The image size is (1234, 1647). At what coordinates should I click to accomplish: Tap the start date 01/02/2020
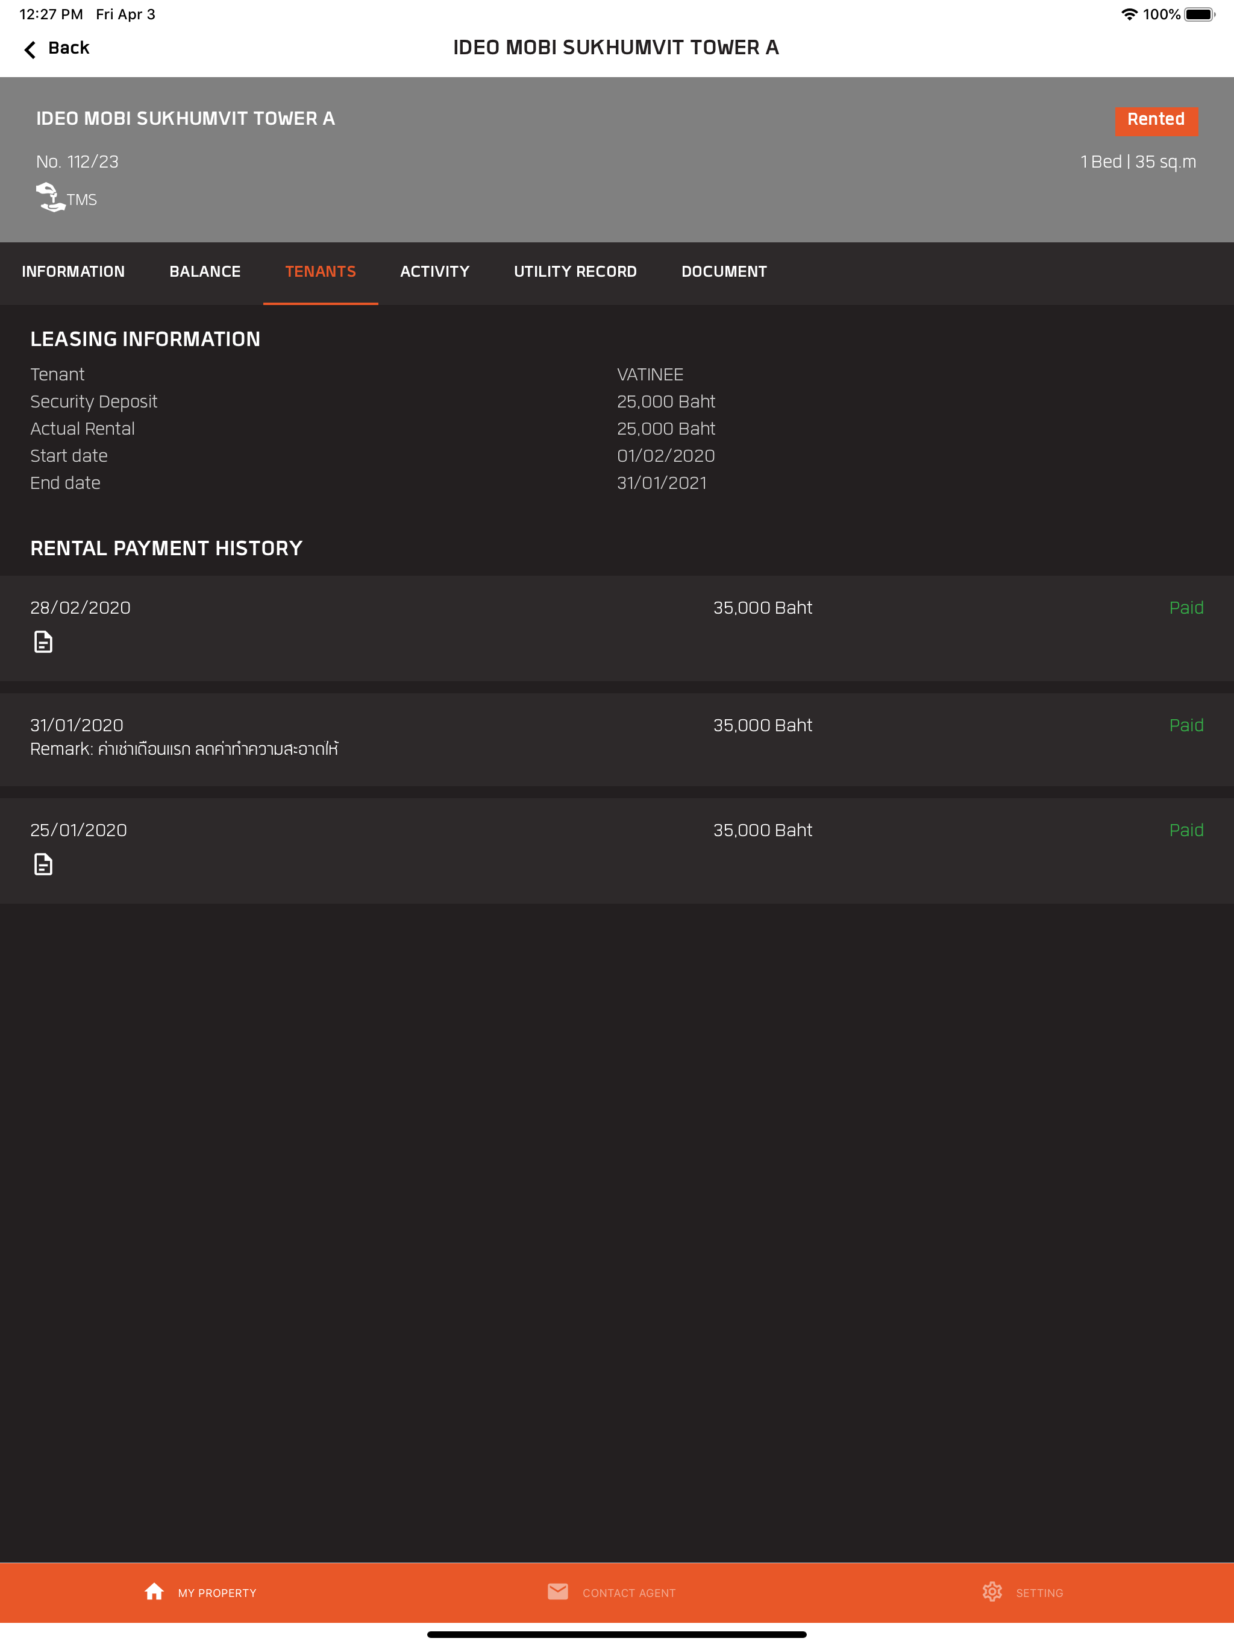pyautogui.click(x=665, y=456)
